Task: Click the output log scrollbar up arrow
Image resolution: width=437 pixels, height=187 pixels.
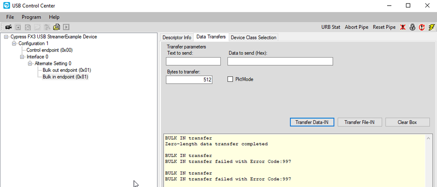Action: pyautogui.click(x=428, y=138)
